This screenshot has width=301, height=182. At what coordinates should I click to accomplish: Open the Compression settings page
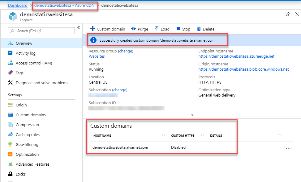tap(41, 125)
